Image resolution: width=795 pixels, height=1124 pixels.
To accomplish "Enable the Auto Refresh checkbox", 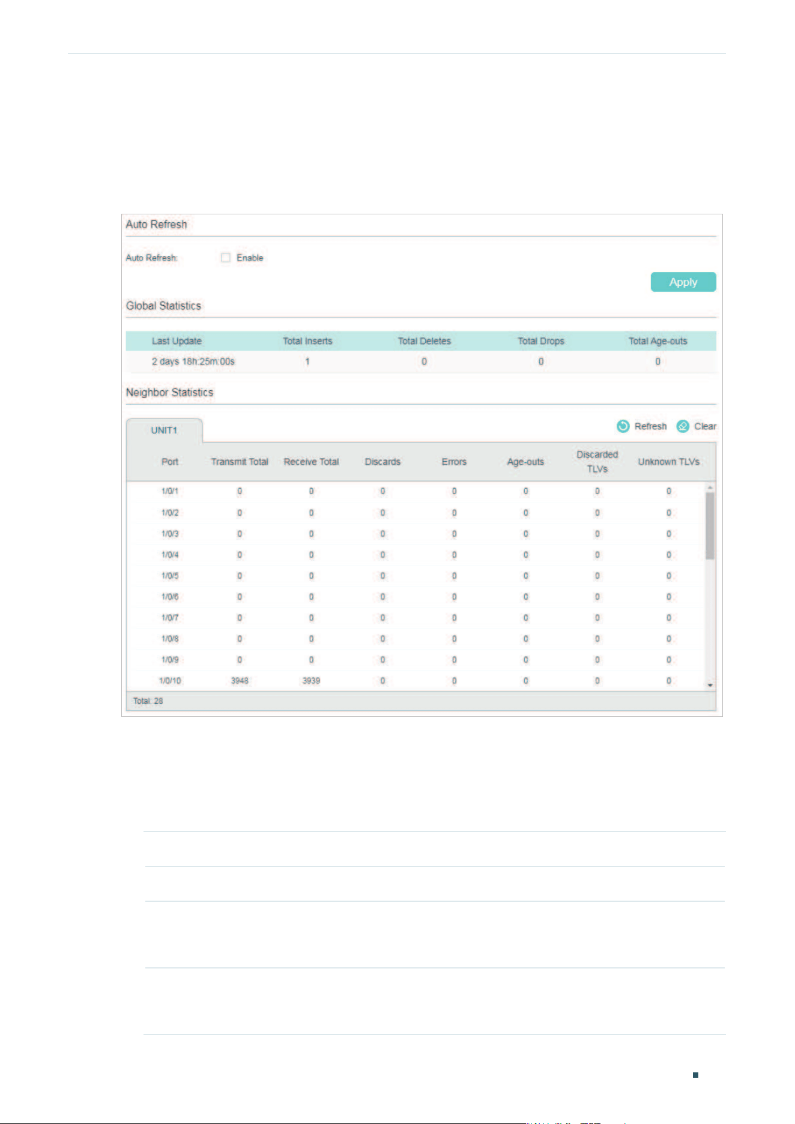I will pos(226,258).
